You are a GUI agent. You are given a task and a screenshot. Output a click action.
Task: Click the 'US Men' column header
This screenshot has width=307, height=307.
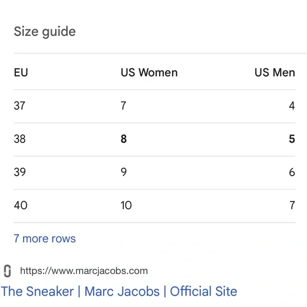[x=275, y=73]
